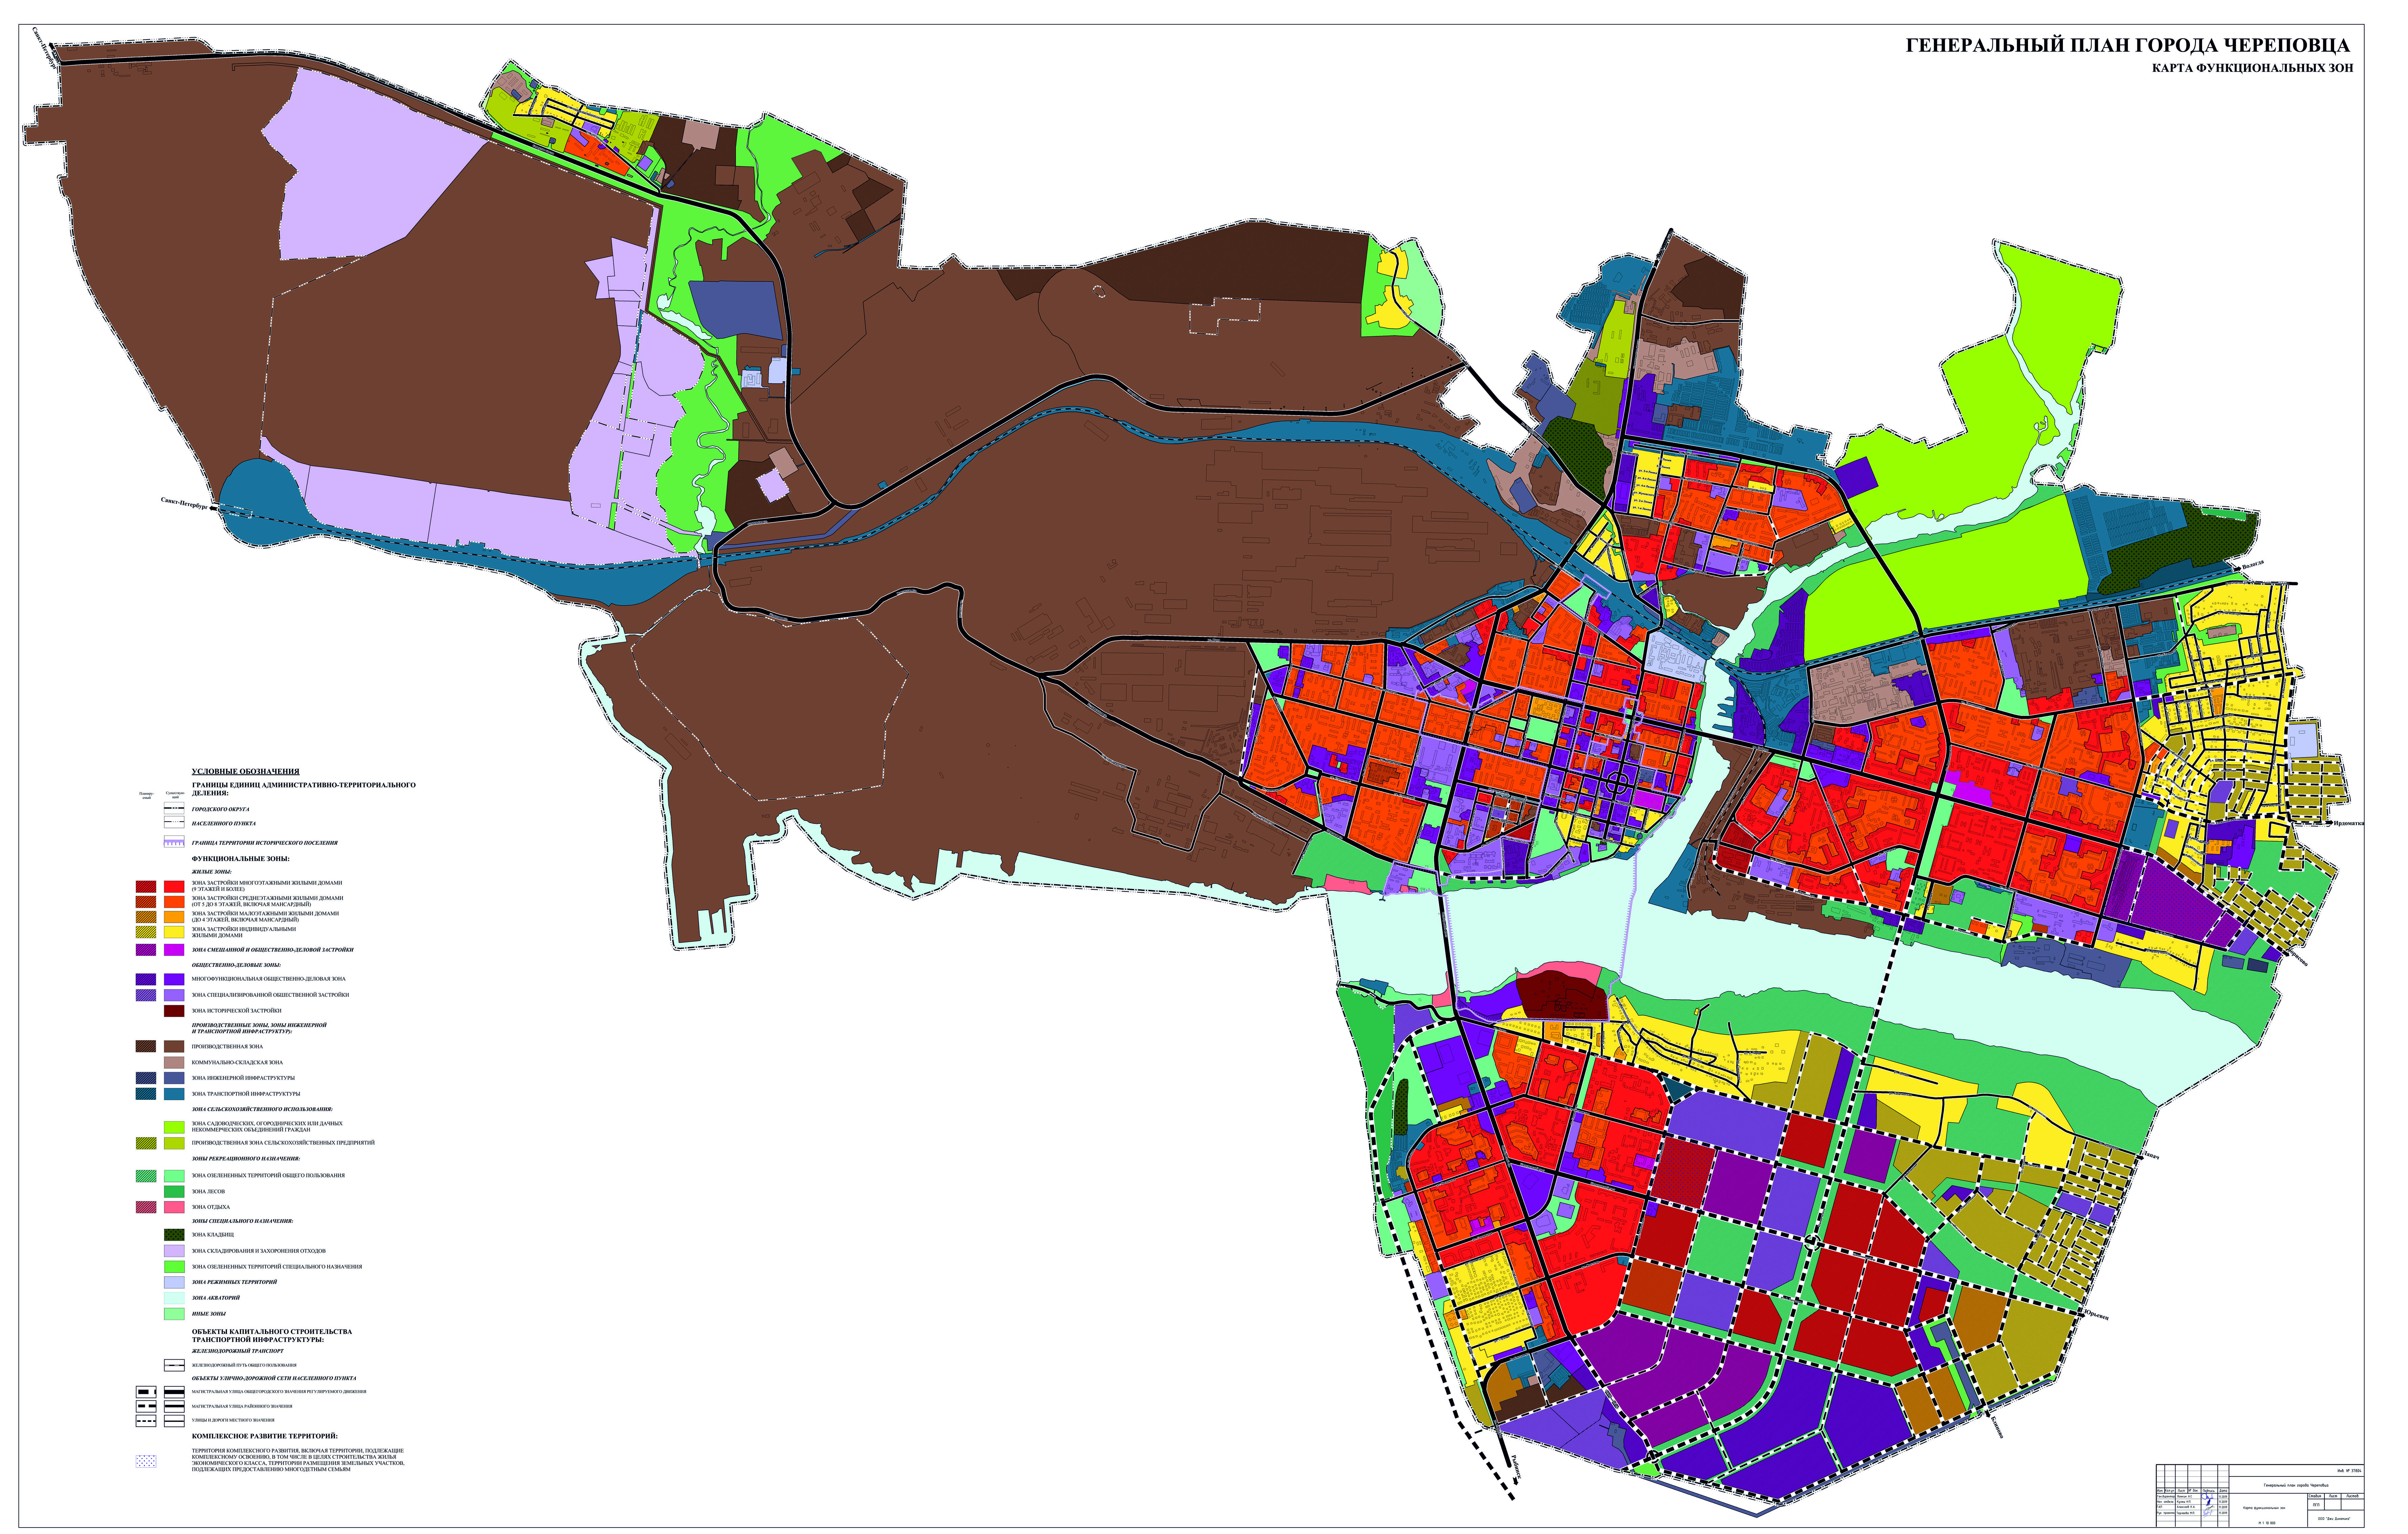Screen dimensions: 2408x1534
Task: Select hatched teal planned transport infrastructure swatch
Action: 146,1094
